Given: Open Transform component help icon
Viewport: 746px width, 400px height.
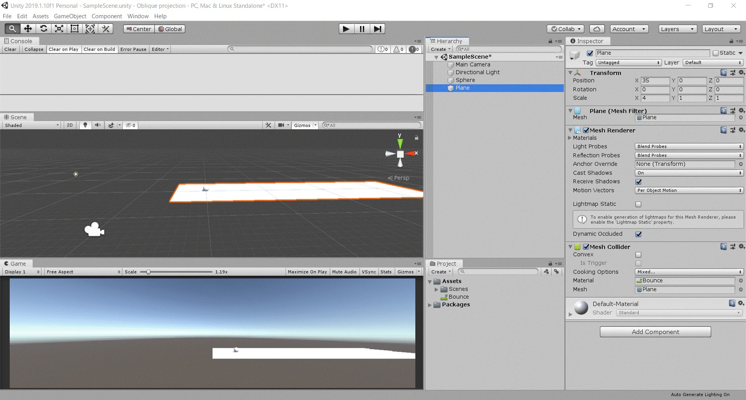Looking at the screenshot, I should (723, 73).
